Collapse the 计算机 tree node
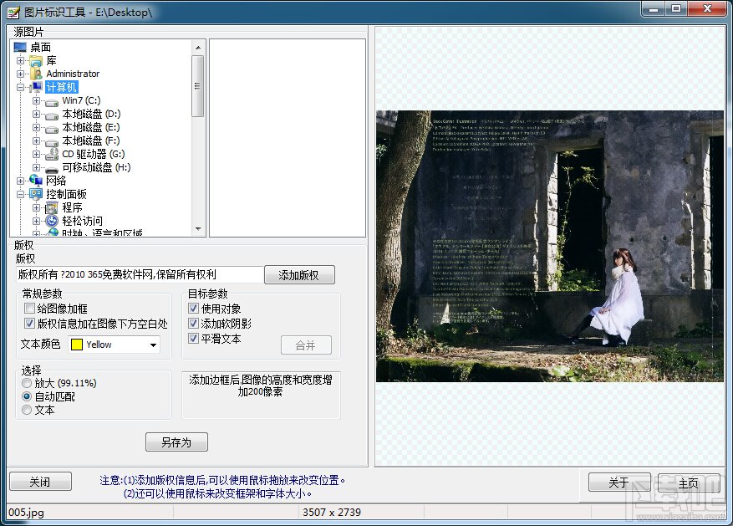 coord(21,88)
